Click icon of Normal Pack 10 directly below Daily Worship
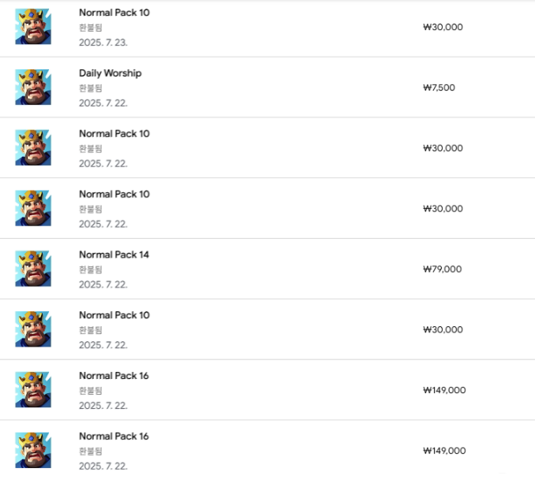This screenshot has height=479, width=535. click(33, 148)
